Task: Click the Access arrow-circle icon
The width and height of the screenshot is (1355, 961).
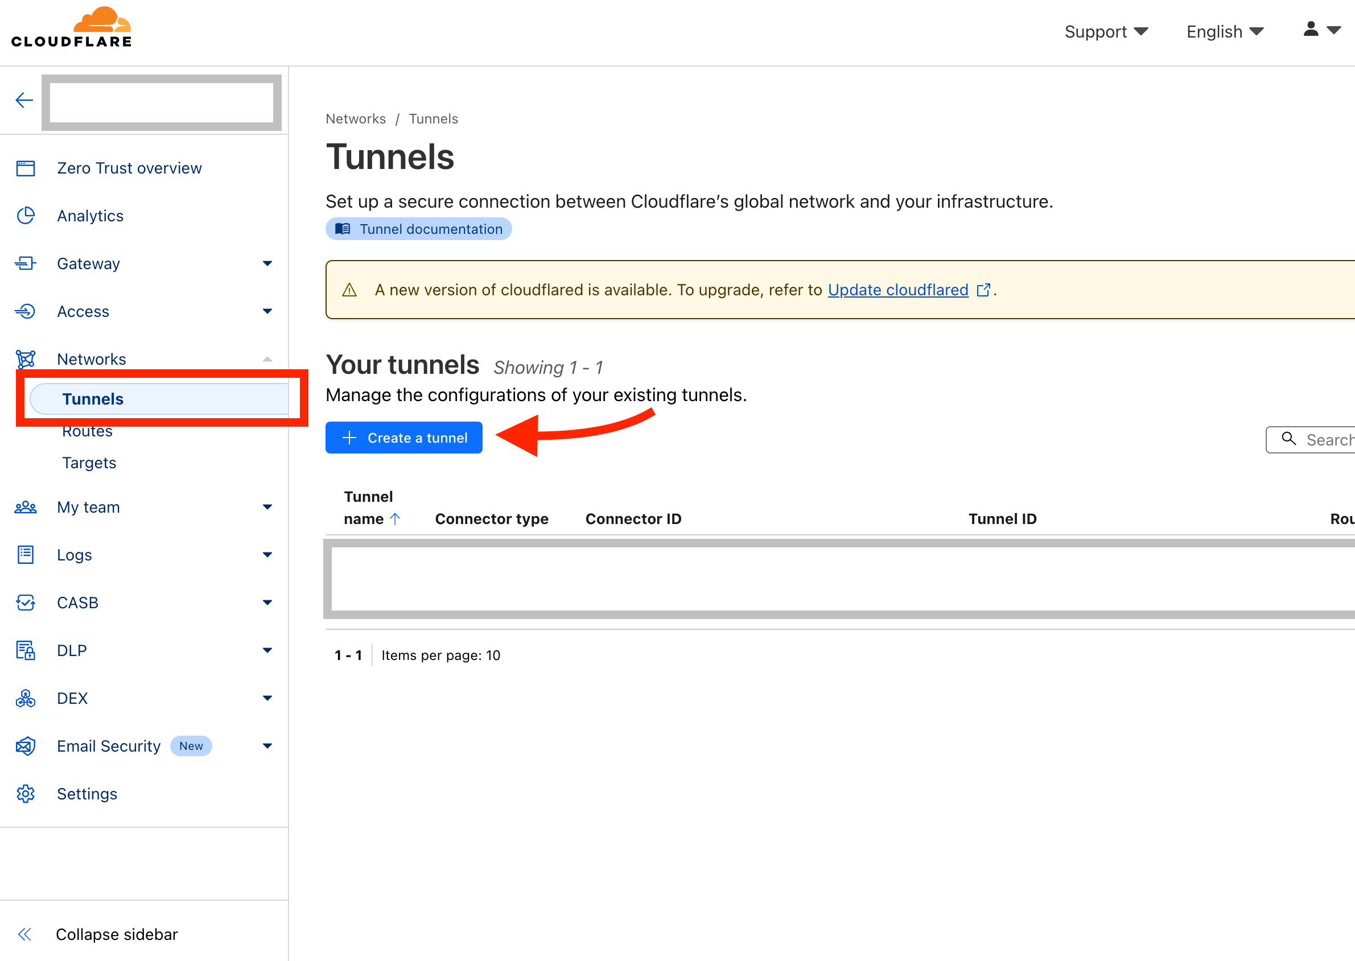Action: [x=26, y=311]
